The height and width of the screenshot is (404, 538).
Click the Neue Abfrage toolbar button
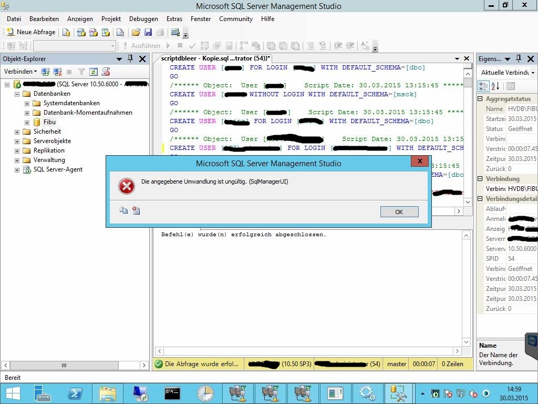pos(31,32)
